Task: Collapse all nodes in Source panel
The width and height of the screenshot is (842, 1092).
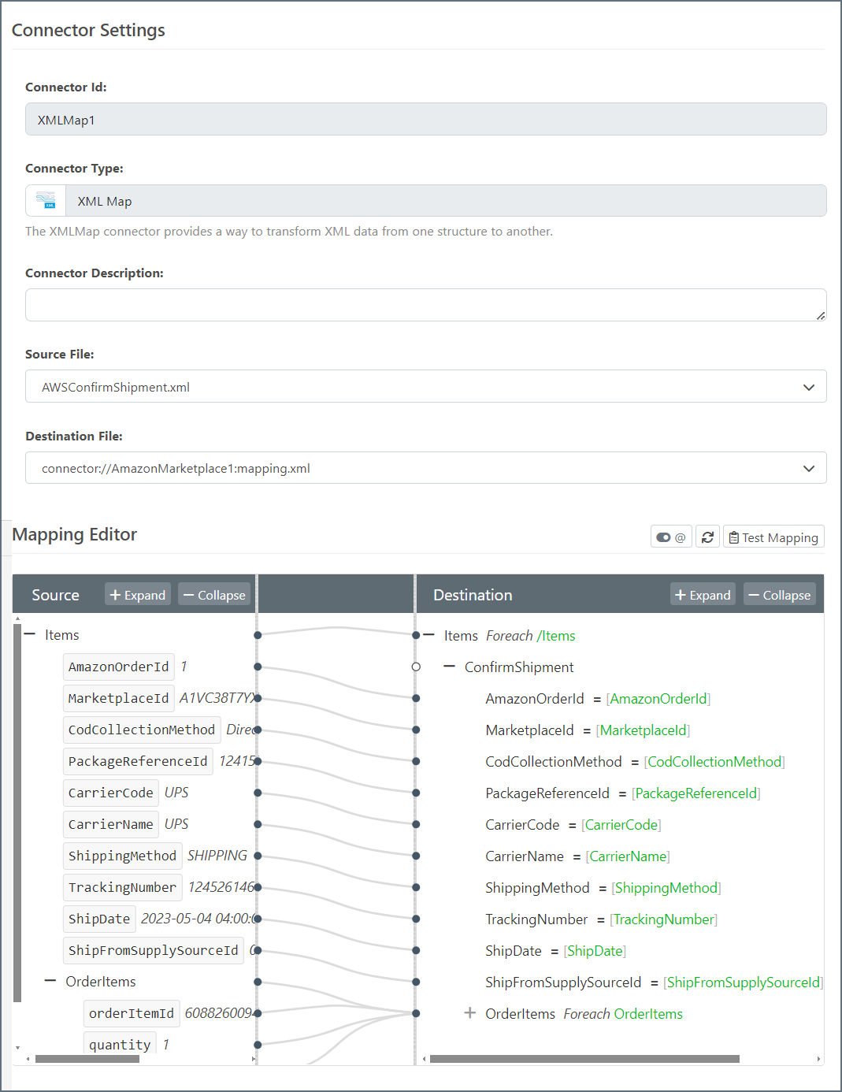Action: (x=214, y=595)
